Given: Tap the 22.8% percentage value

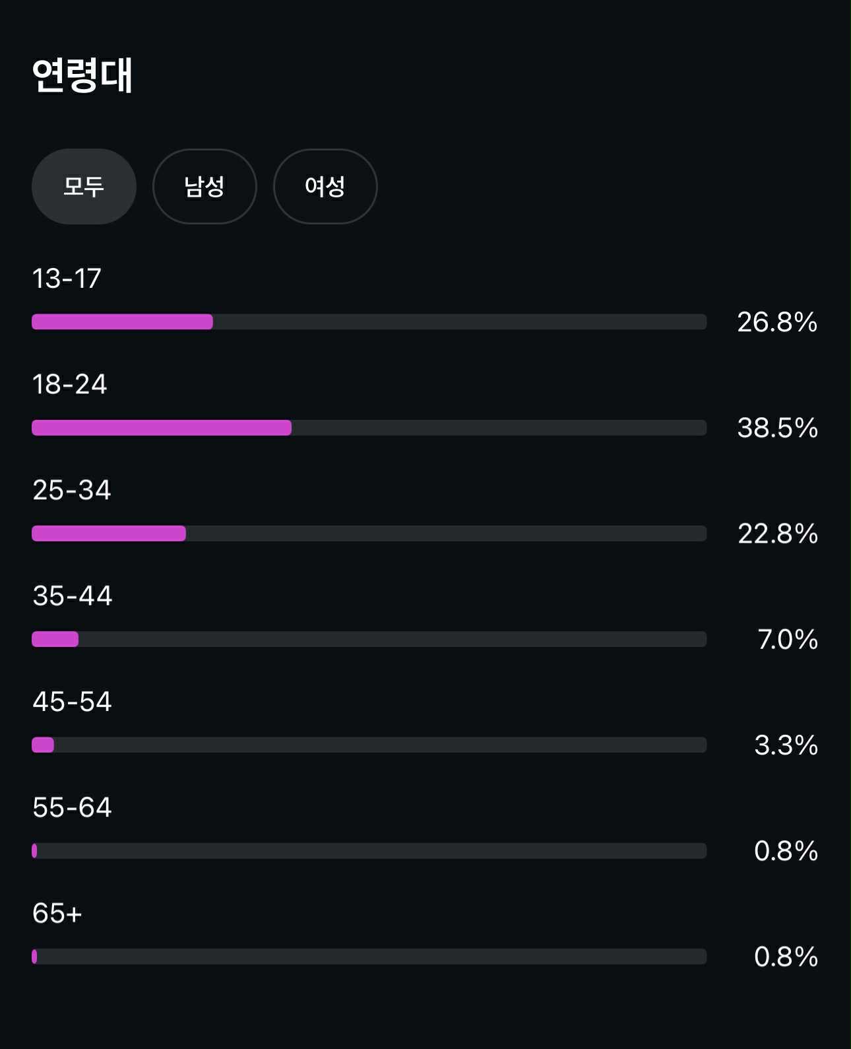Looking at the screenshot, I should point(777,533).
